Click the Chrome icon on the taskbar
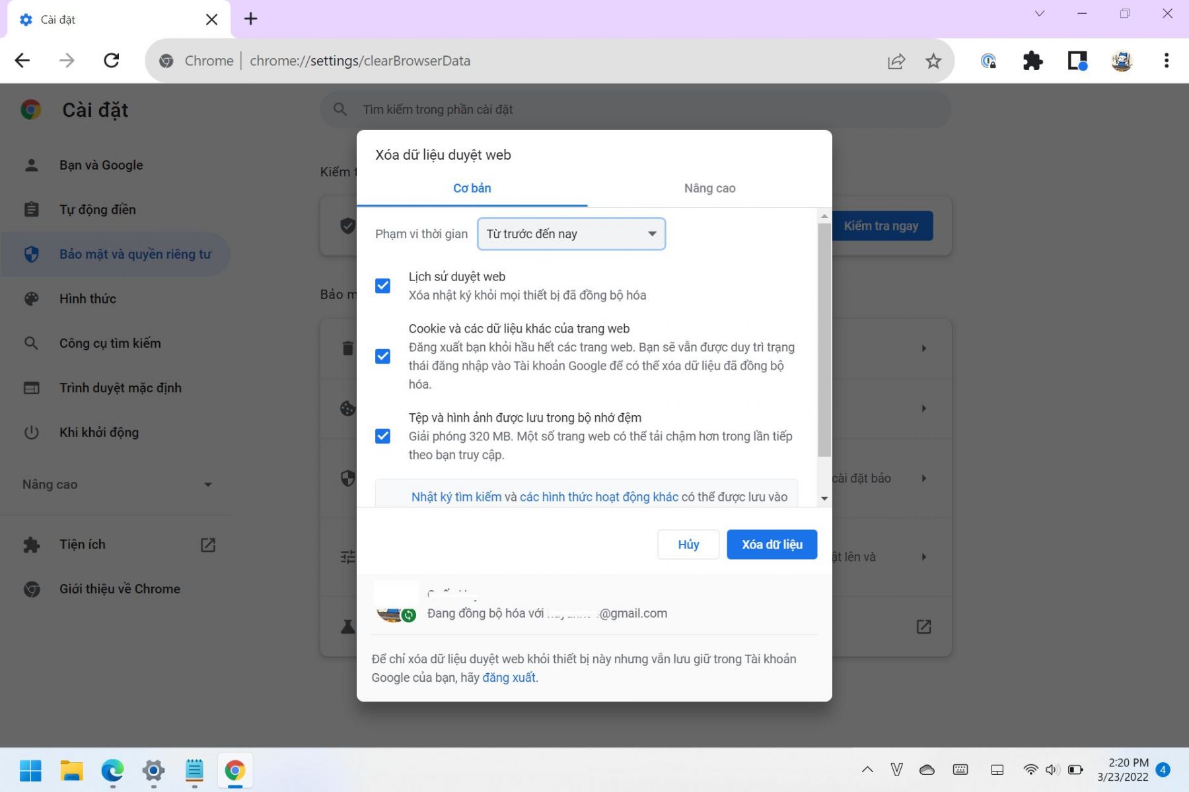The image size is (1189, 792). (x=235, y=770)
